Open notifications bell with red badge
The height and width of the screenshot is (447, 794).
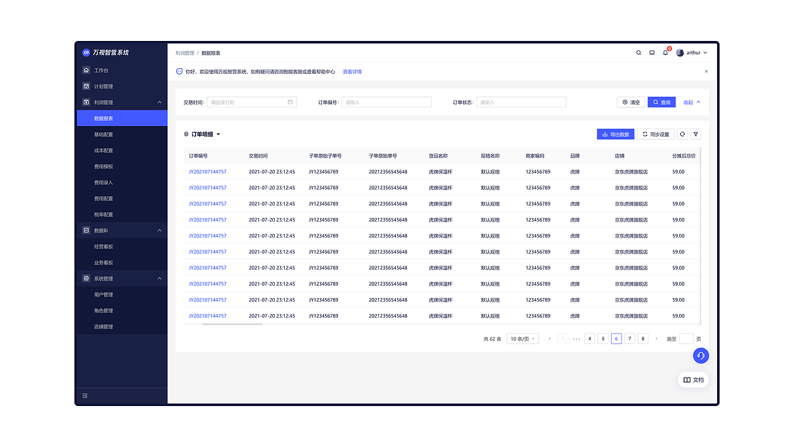pos(666,53)
